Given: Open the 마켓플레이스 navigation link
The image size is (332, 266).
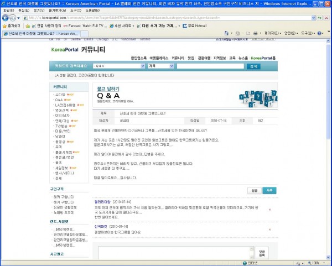Looking at the screenshot, I should [x=159, y=58].
